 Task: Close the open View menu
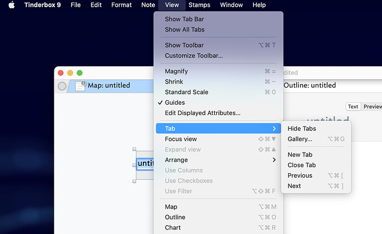pyautogui.click(x=172, y=5)
